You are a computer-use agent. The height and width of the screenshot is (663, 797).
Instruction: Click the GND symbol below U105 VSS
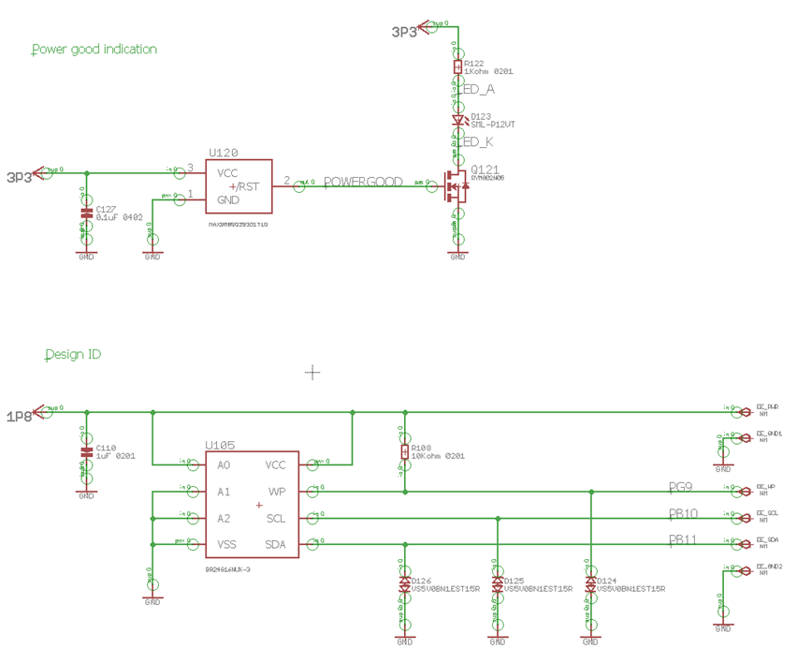(x=152, y=600)
